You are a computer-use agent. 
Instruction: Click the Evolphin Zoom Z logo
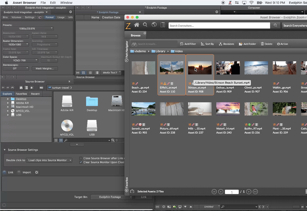[128, 25]
